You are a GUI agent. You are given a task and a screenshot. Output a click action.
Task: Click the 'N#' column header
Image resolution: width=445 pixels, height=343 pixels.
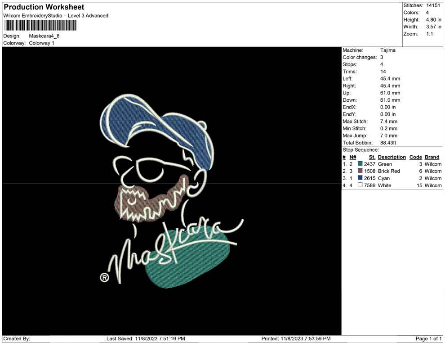click(353, 157)
